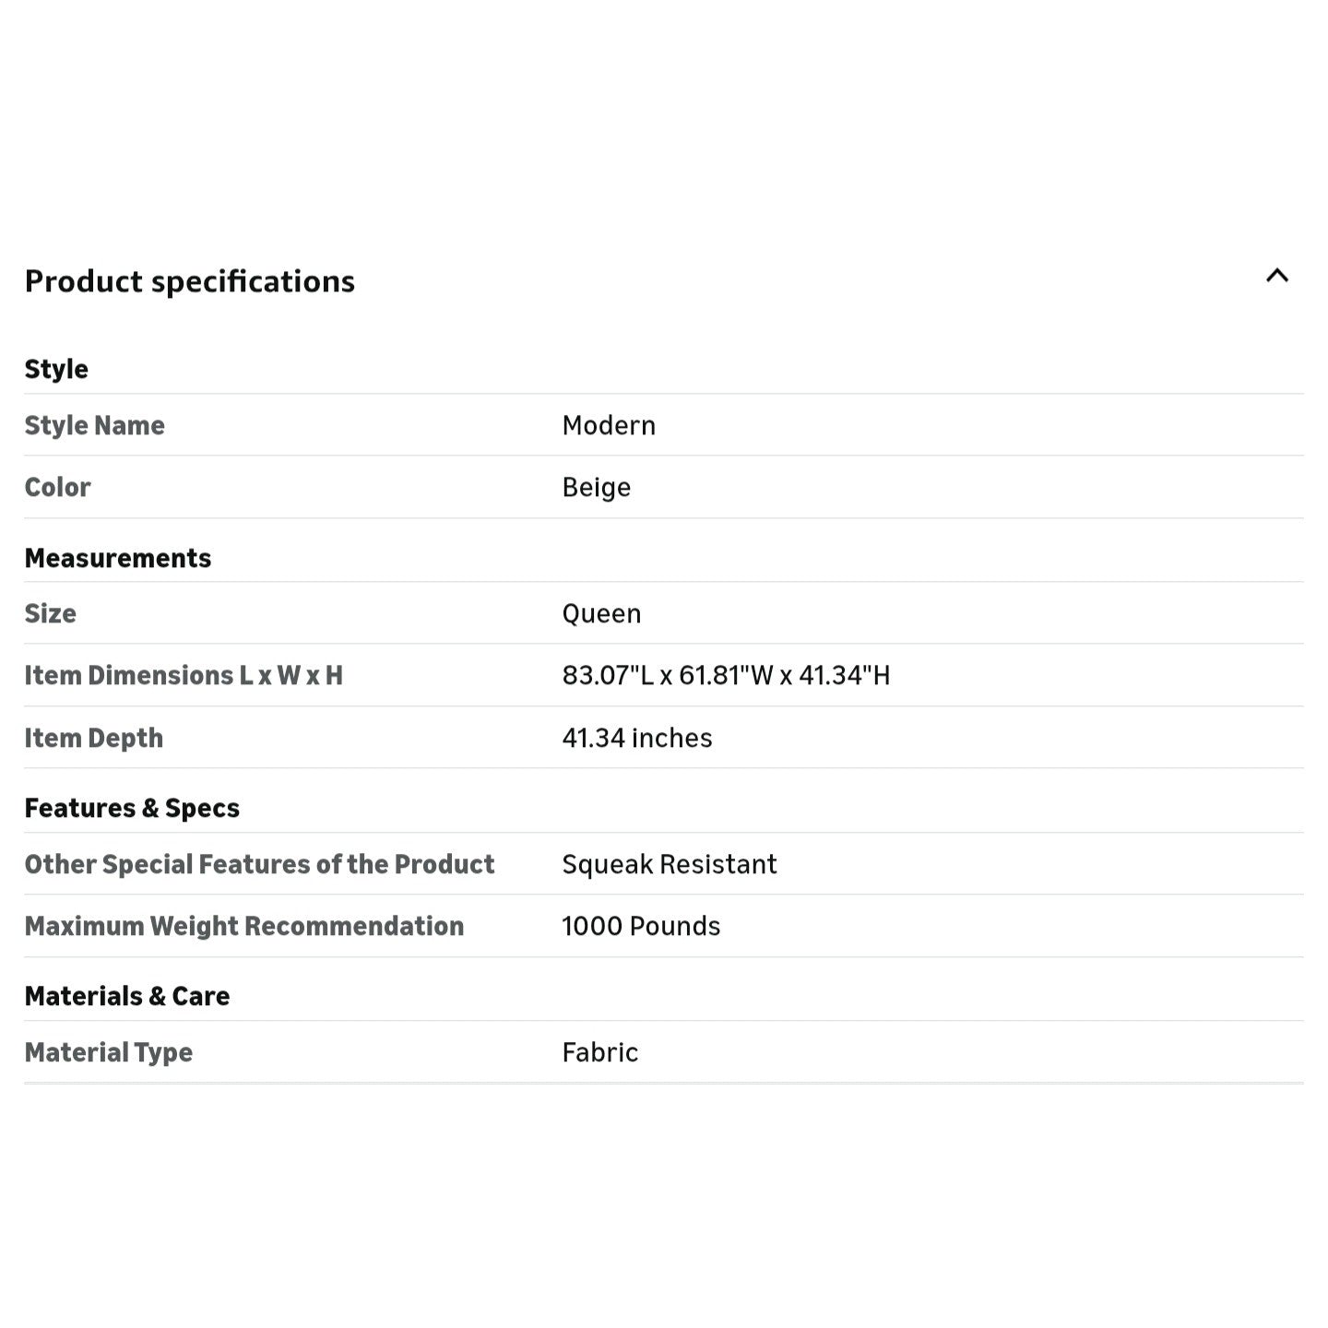The image size is (1328, 1328).
Task: Select the Beige color value
Action: (x=596, y=487)
